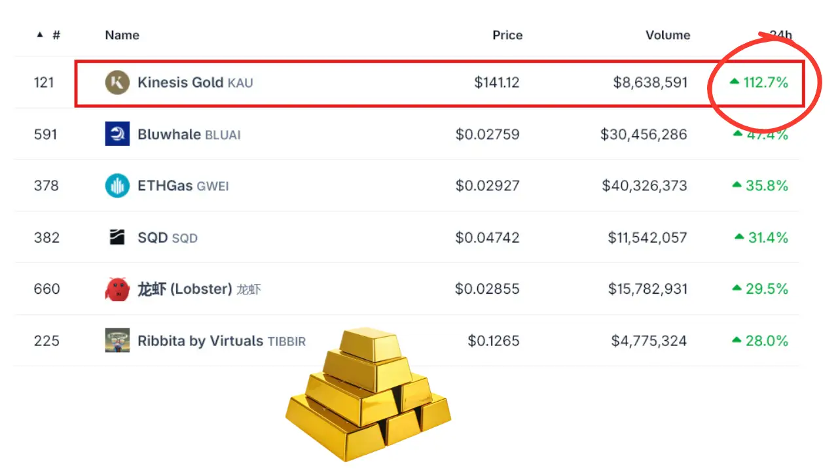838x471 pixels.
Task: Sort table by the Volume header
Action: [x=668, y=35]
